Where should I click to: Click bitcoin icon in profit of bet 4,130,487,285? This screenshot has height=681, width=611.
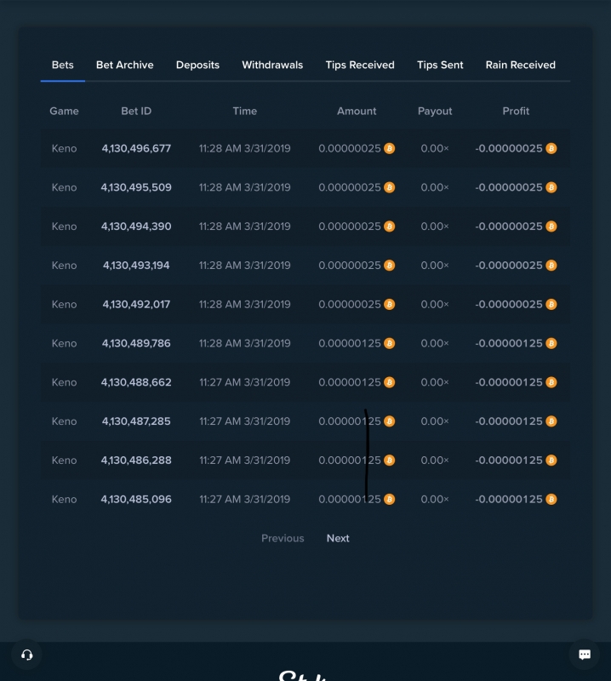point(551,421)
